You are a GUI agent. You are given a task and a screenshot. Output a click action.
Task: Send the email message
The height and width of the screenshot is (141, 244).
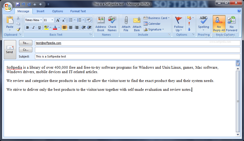coord(10,49)
